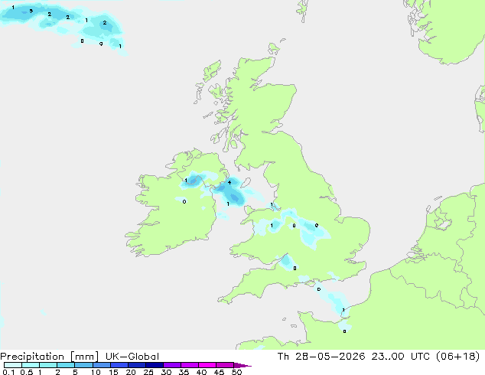This screenshot has height=375, width=485.
Task: Select the 45–50 mm legend swatch
Action: coord(225,365)
